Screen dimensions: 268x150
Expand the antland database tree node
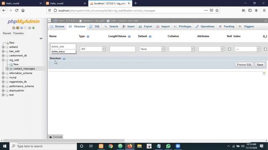coord(3,47)
